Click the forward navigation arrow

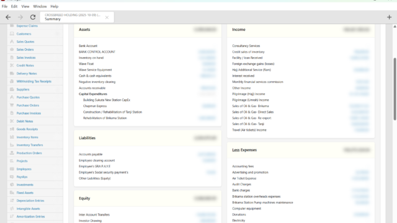[x=20, y=17]
